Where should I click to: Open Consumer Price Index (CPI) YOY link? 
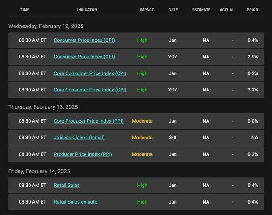coord(84,57)
